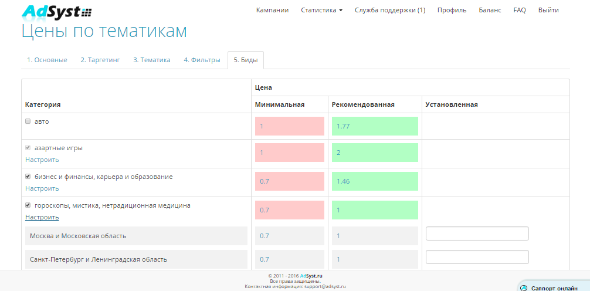Toggle the азартные игры checkbox
Image resolution: width=590 pixels, height=291 pixels.
click(x=28, y=148)
